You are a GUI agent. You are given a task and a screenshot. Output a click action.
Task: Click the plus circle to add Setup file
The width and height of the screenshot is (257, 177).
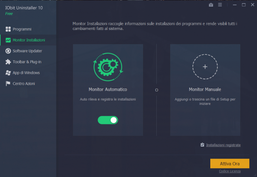coord(205,67)
